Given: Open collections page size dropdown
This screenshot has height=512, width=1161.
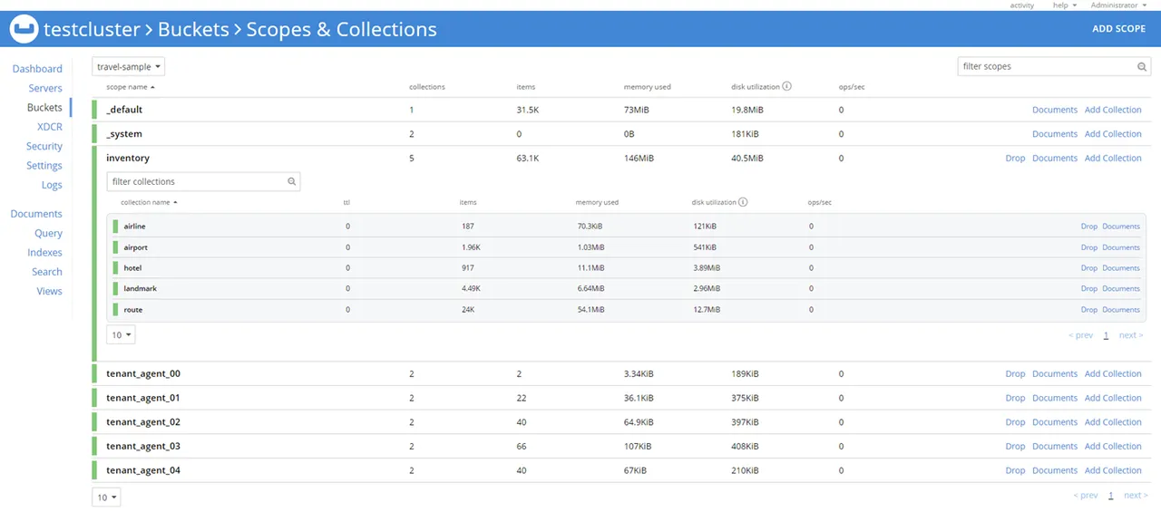Looking at the screenshot, I should pyautogui.click(x=121, y=335).
